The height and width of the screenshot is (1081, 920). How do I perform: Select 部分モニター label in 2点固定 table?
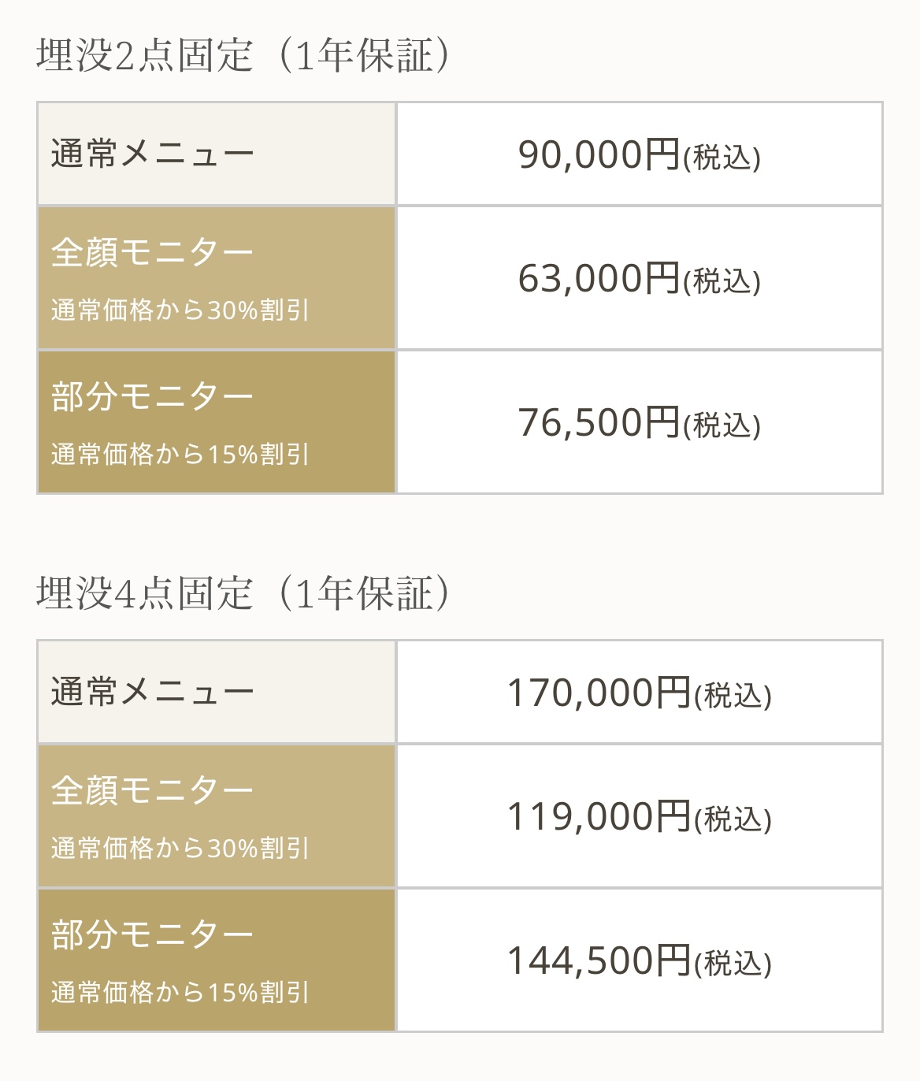(x=153, y=396)
